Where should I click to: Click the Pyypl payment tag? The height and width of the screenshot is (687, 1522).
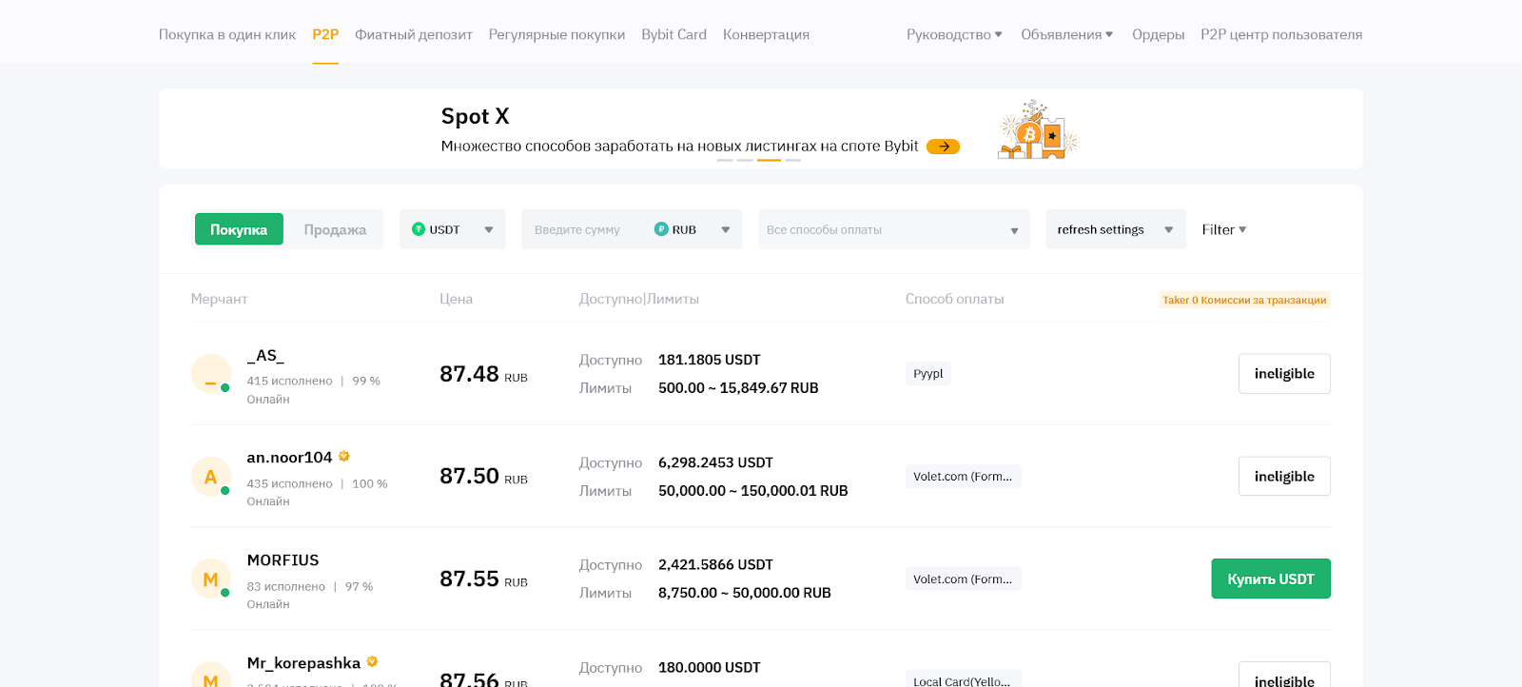coord(928,374)
